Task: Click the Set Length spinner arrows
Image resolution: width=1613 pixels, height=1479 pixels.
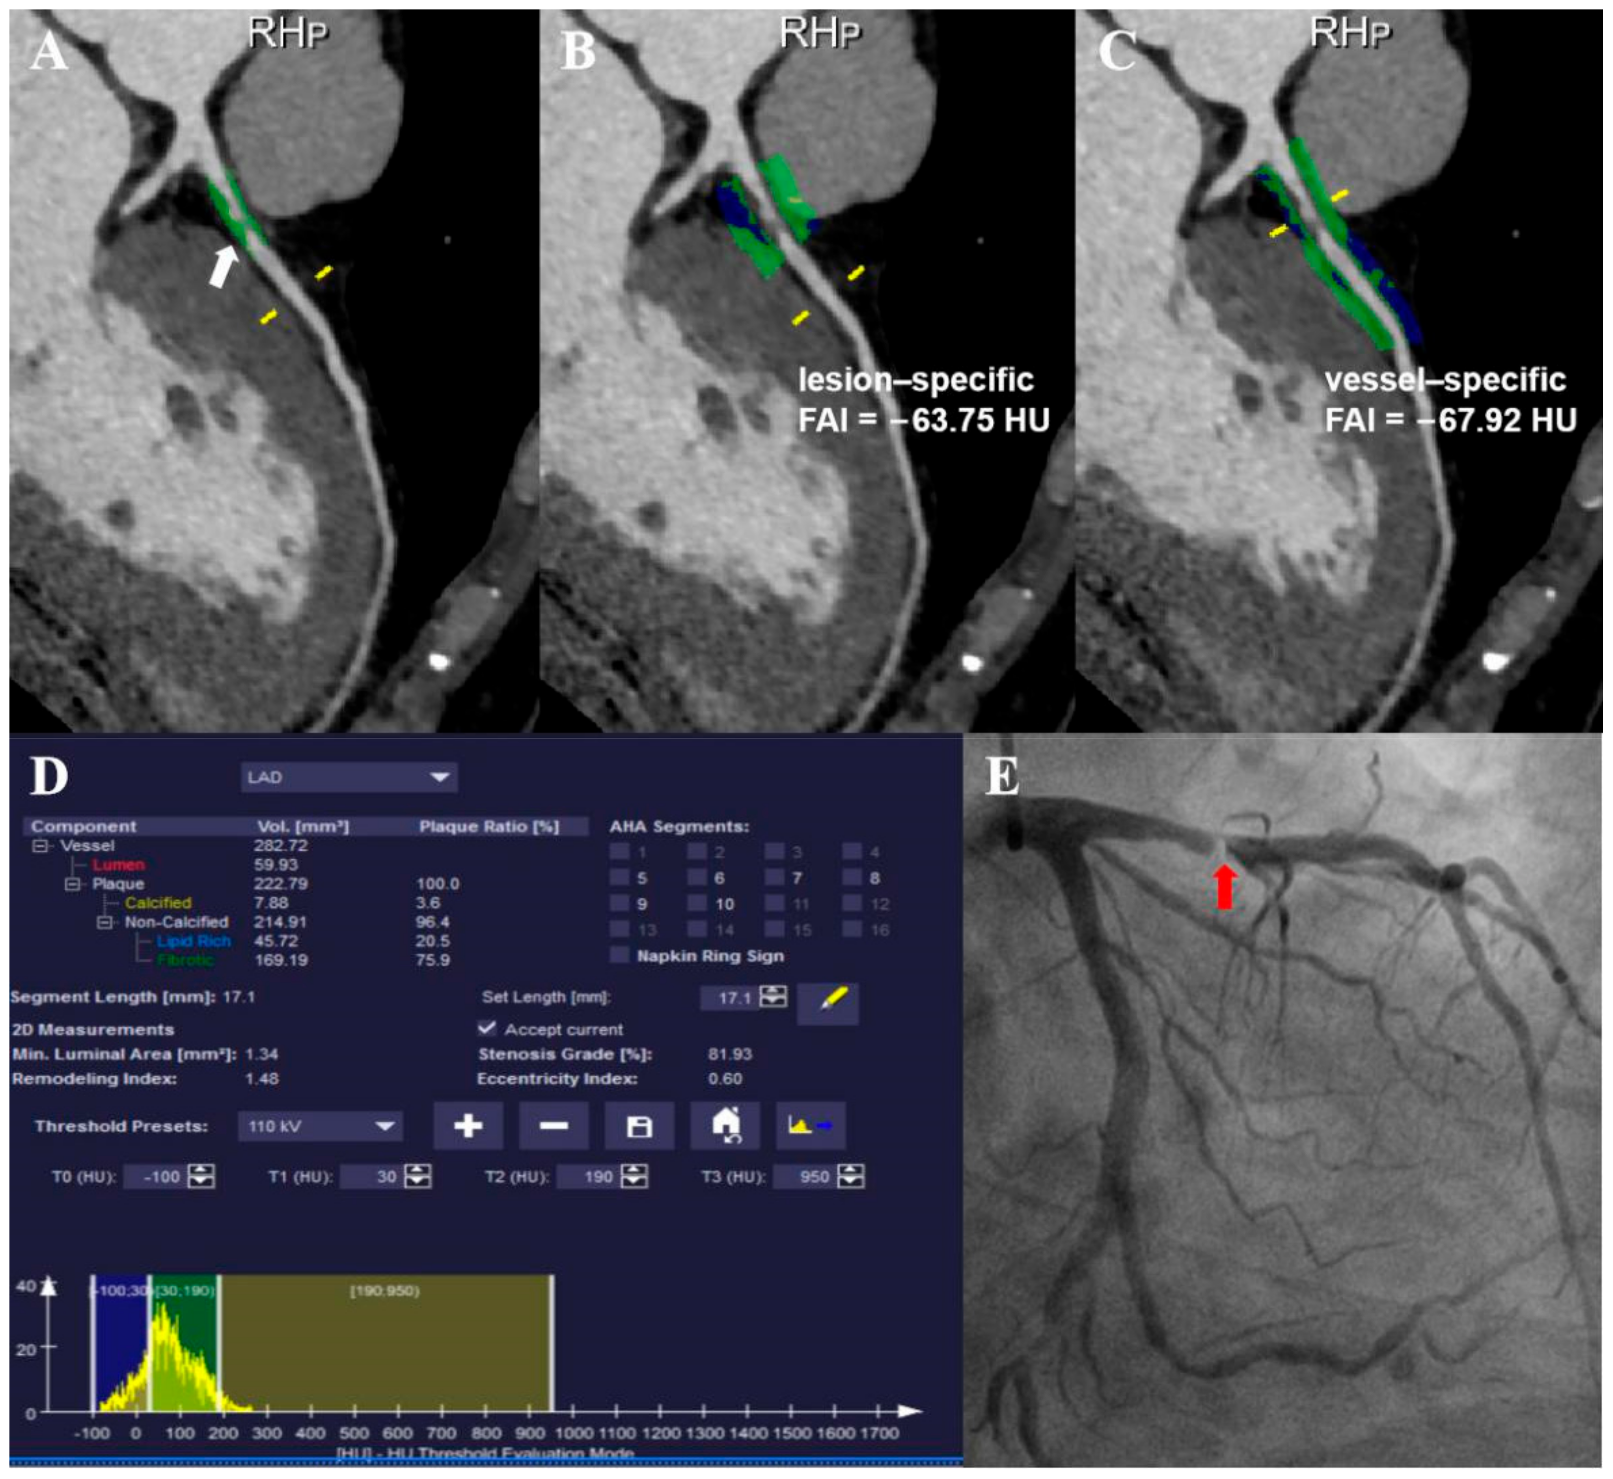Action: coord(773,997)
